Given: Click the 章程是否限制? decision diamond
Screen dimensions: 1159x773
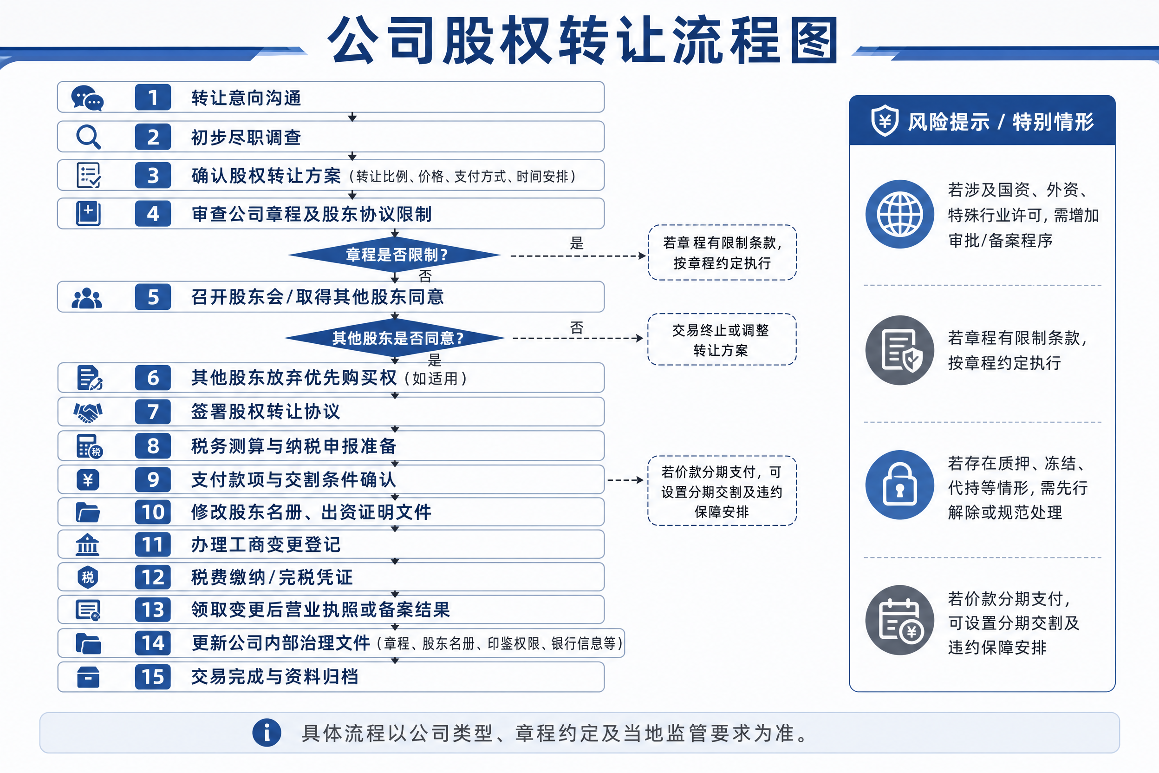Looking at the screenshot, I should pyautogui.click(x=395, y=255).
